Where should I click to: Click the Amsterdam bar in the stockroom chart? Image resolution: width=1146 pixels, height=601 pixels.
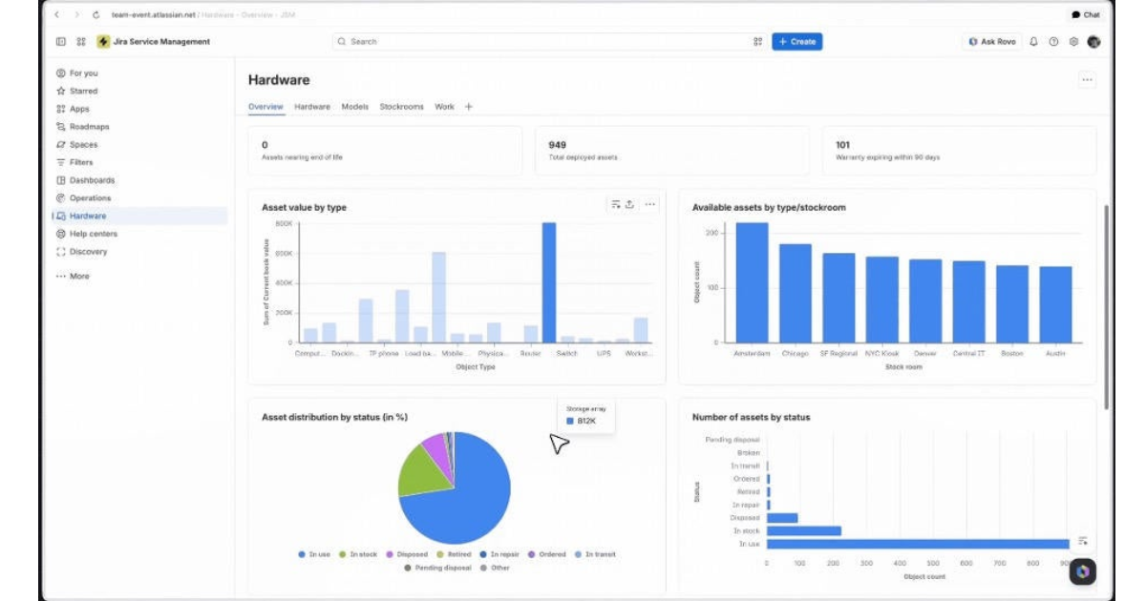pos(752,282)
